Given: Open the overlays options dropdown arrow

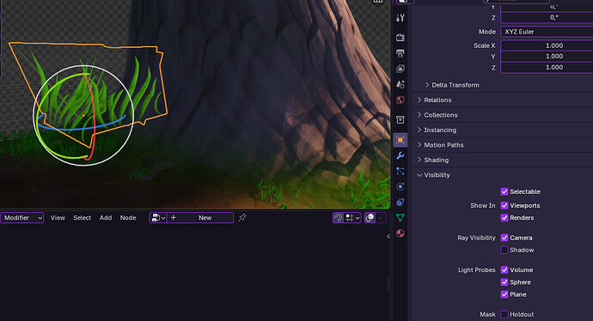Looking at the screenshot, I should pyautogui.click(x=381, y=217).
